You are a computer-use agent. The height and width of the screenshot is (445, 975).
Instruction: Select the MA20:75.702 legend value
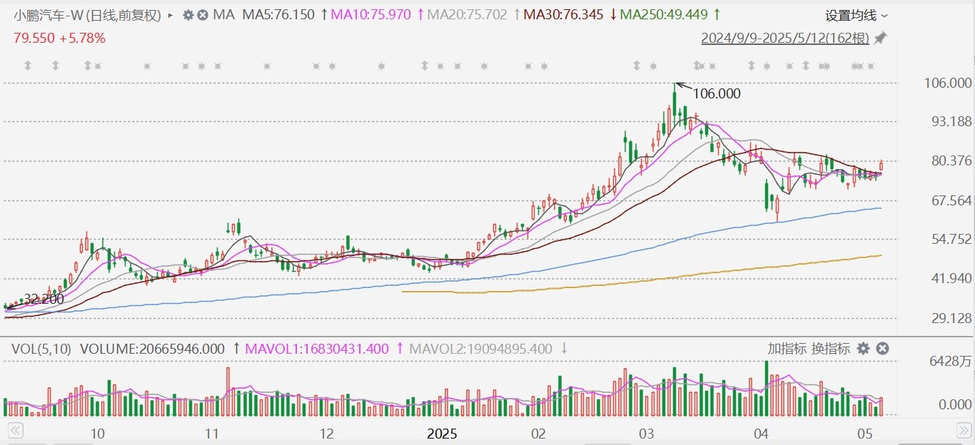click(468, 14)
